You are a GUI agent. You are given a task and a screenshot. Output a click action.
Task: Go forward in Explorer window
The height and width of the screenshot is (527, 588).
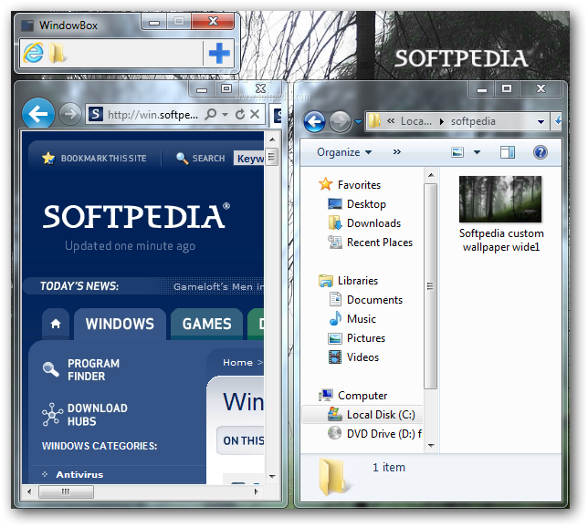pyautogui.click(x=340, y=121)
